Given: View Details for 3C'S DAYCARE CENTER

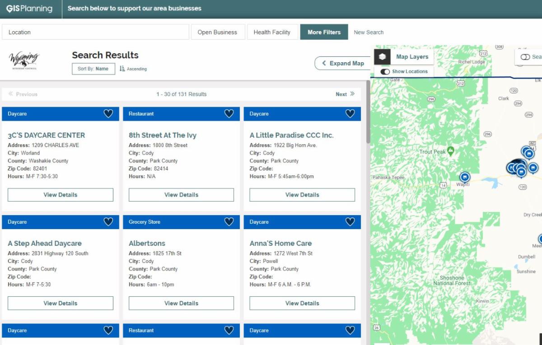Looking at the screenshot, I should [61, 195].
